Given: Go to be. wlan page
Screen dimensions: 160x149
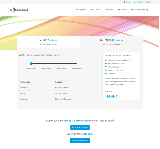Looking at the screenshot, I should [109, 10].
